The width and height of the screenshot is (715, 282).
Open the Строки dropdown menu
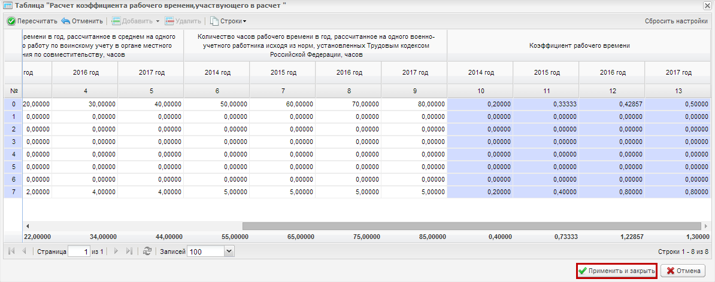(x=228, y=21)
